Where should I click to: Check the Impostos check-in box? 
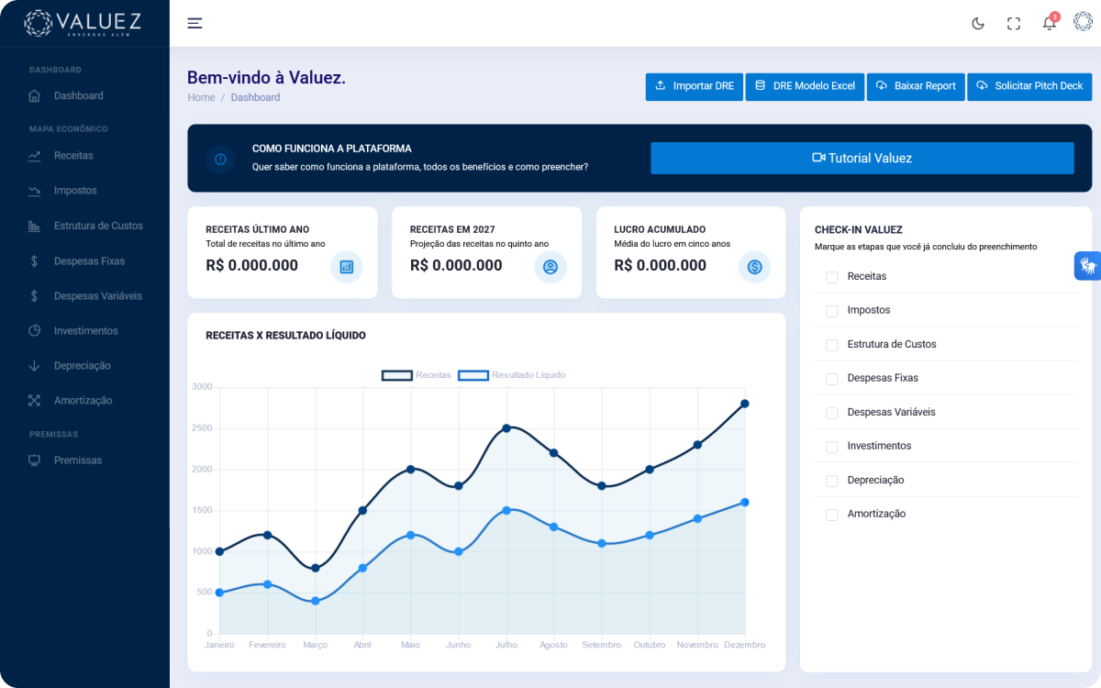(832, 311)
